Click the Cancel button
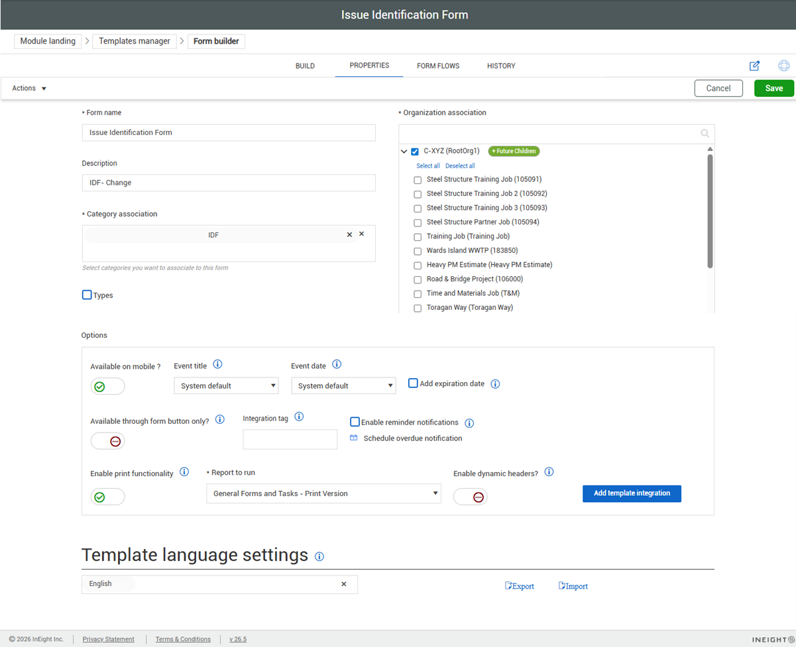The width and height of the screenshot is (796, 647). (718, 88)
